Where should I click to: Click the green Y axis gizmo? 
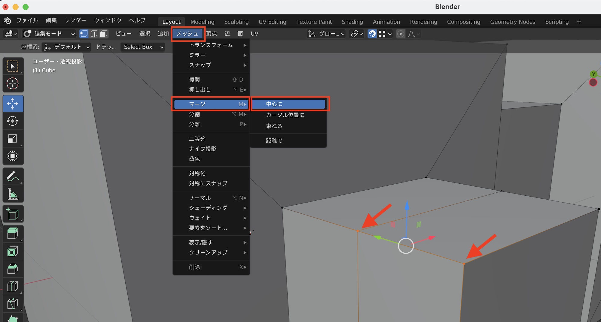coord(593,74)
